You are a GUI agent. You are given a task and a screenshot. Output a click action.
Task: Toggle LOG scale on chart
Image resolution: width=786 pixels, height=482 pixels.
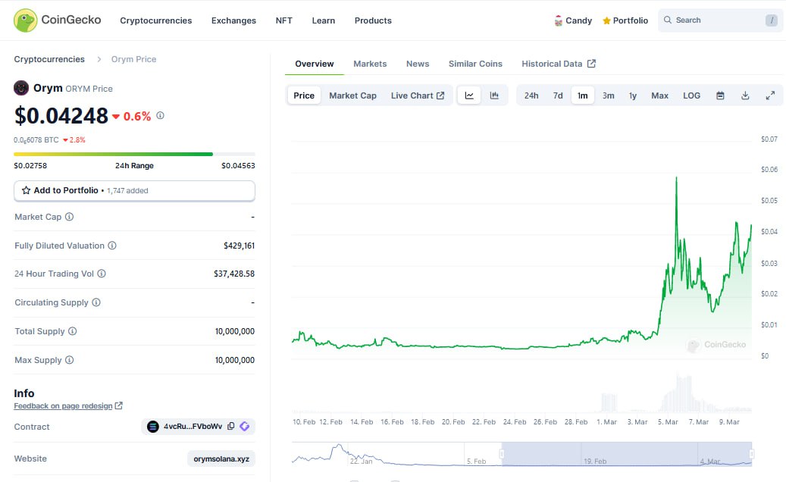(691, 95)
